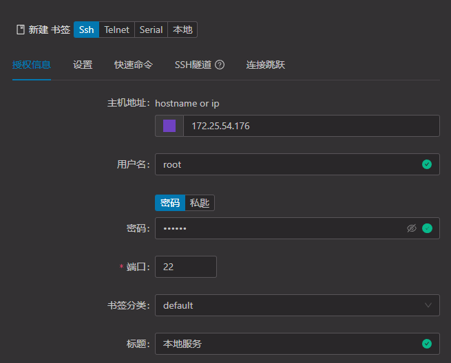Click the new bookmark document icon
Screen dimensions: 451x363
tap(20, 30)
